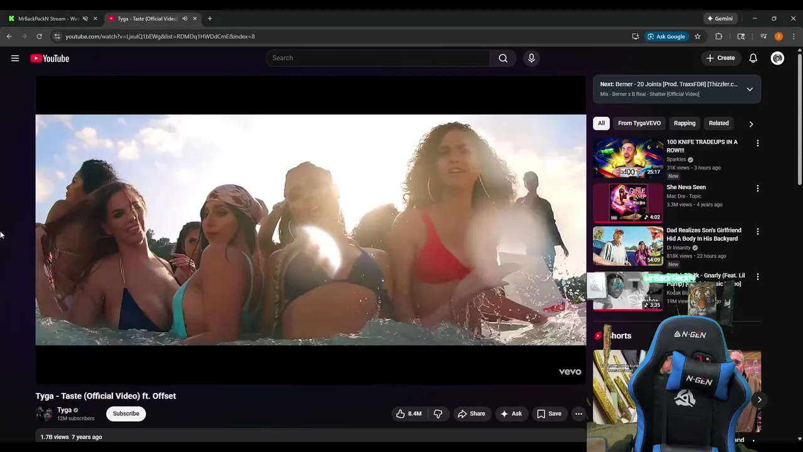Open options for Kodak Black Gnarly video
This screenshot has height=452, width=803.
click(757, 277)
